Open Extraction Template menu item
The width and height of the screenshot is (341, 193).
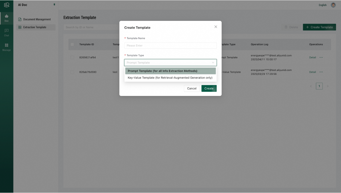[x=36, y=27]
